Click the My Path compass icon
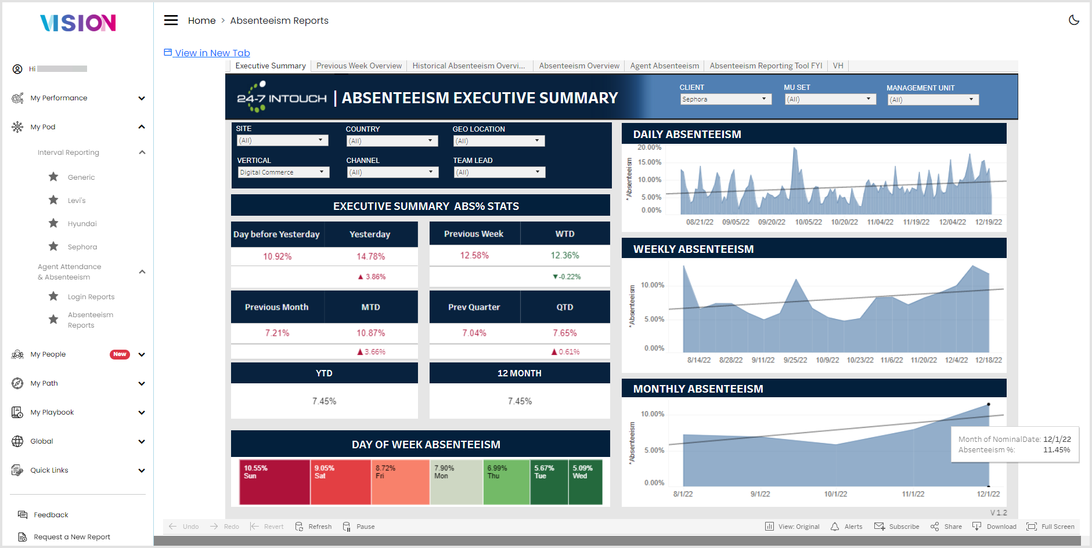 [17, 383]
